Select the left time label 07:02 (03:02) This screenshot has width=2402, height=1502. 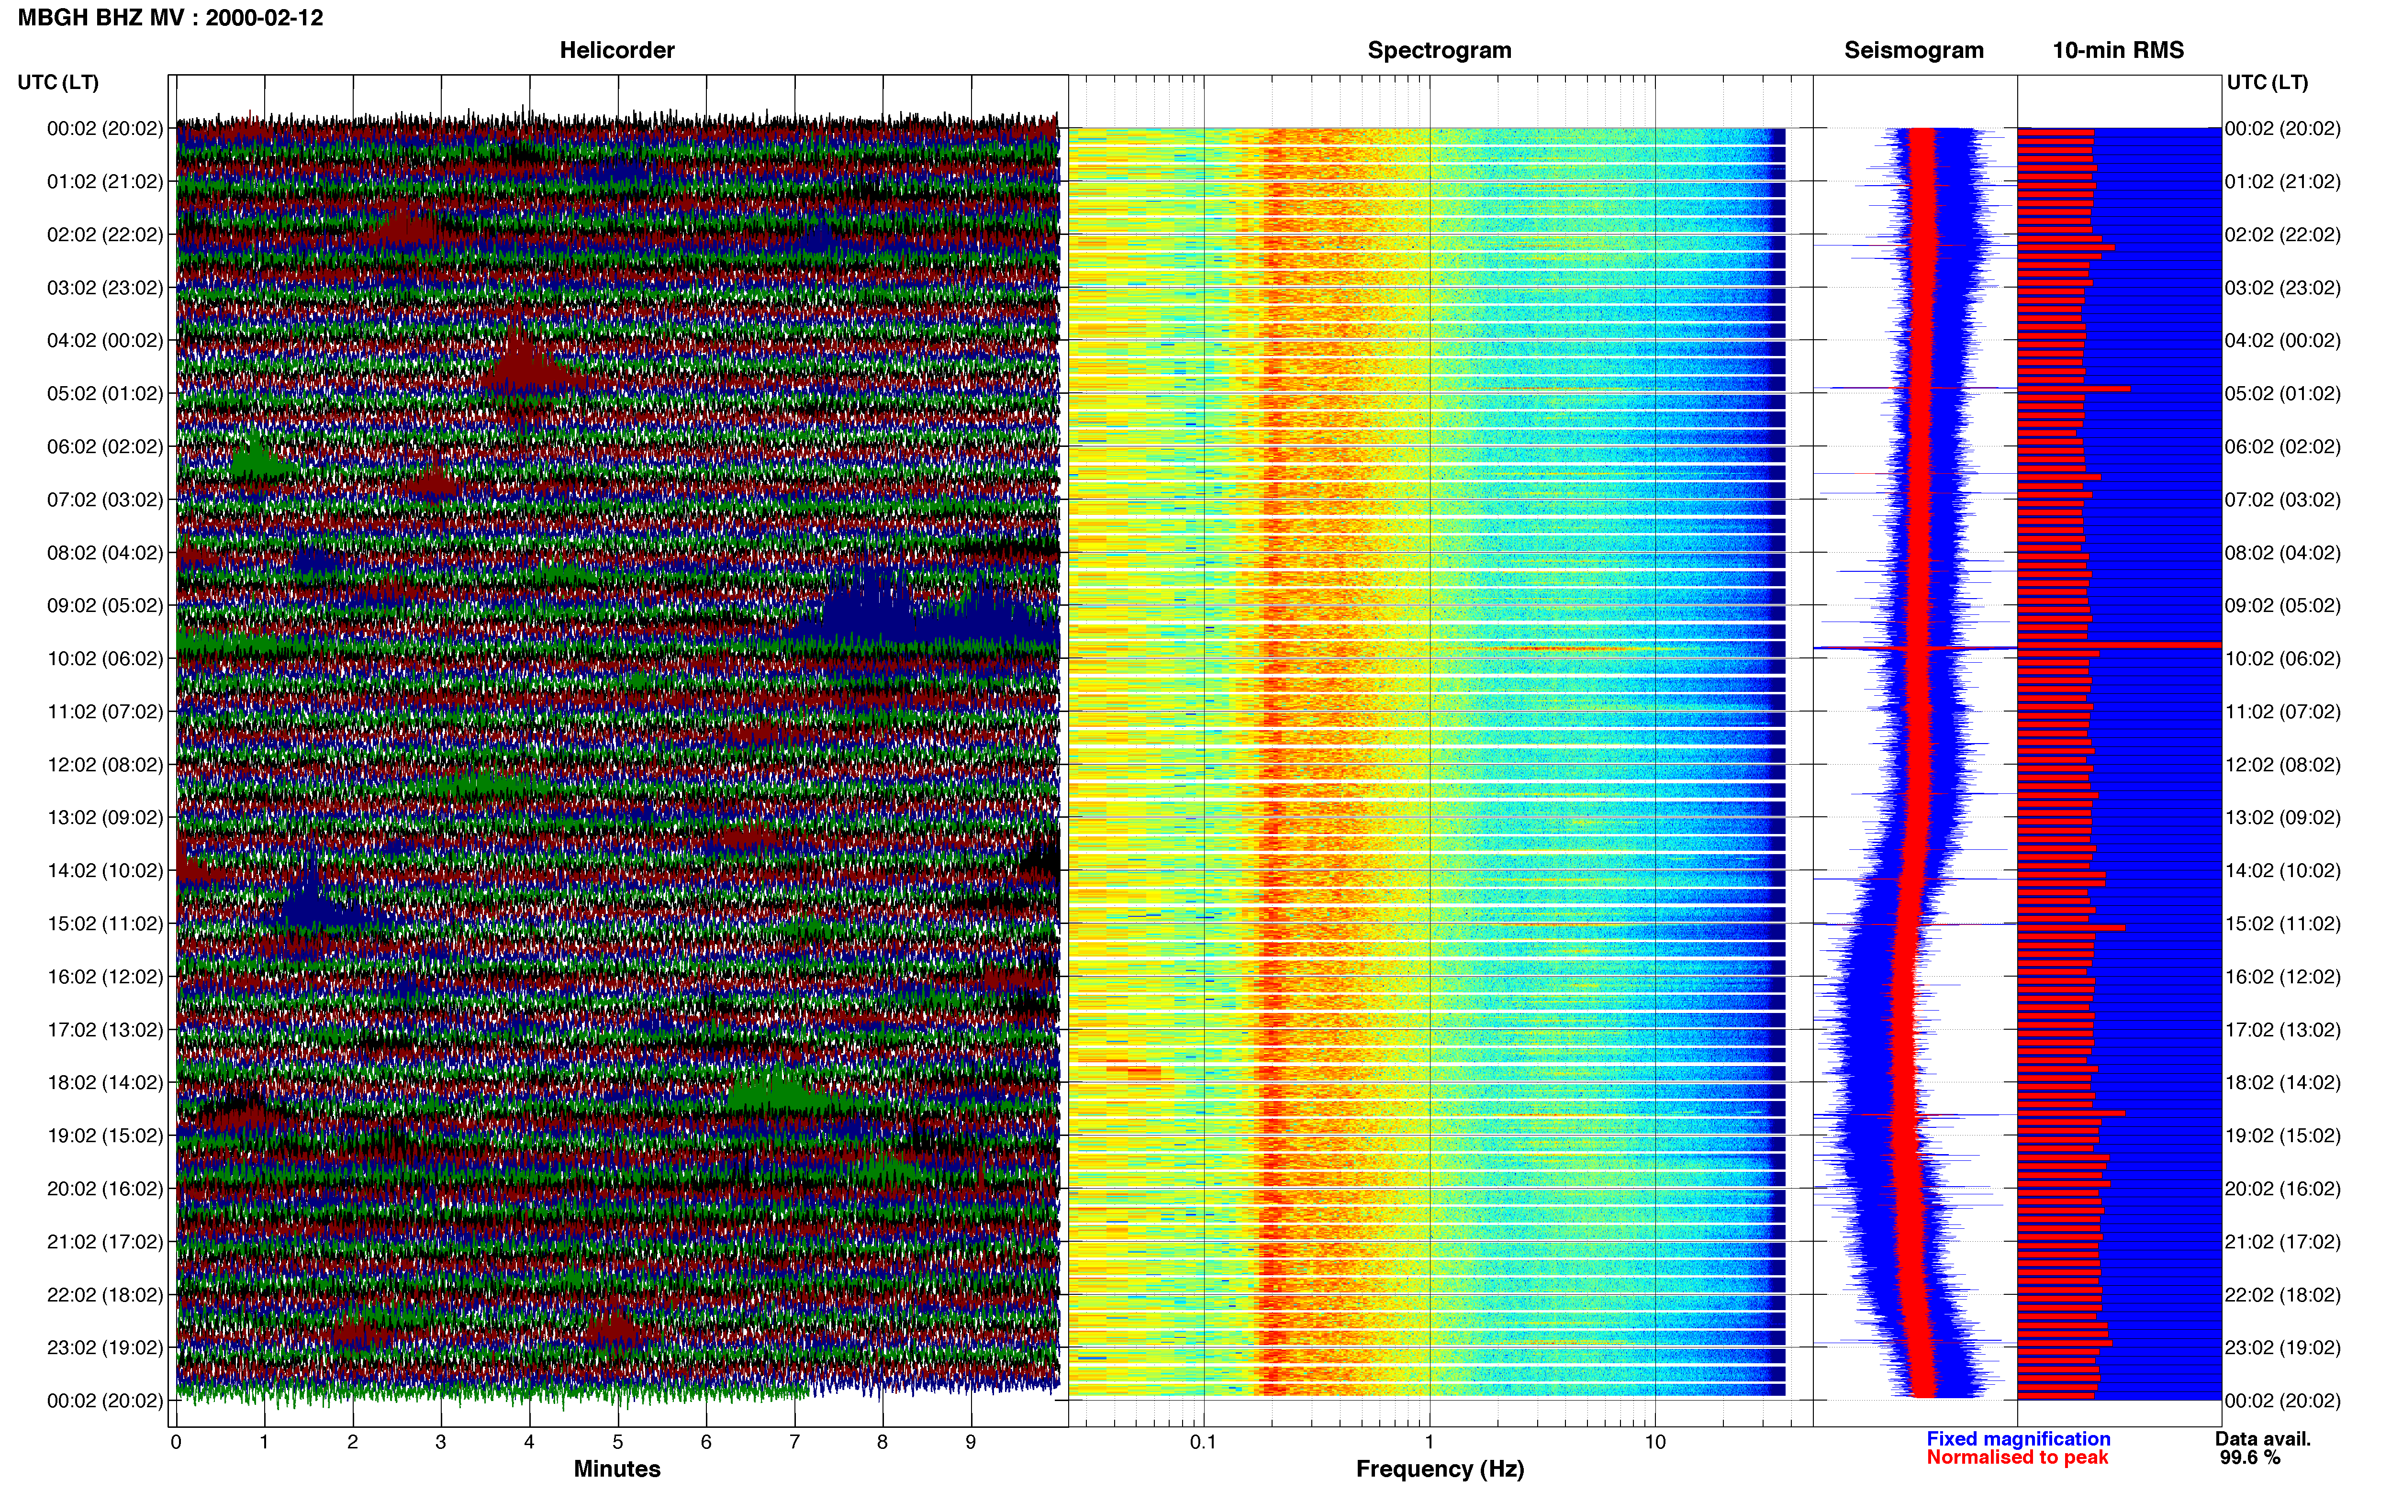pos(105,500)
